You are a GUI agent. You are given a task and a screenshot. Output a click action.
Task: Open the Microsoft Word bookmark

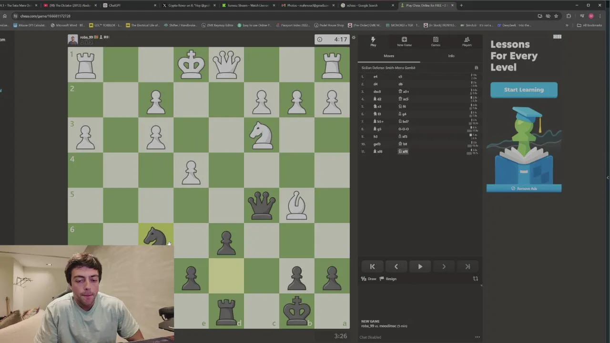pyautogui.click(x=67, y=25)
